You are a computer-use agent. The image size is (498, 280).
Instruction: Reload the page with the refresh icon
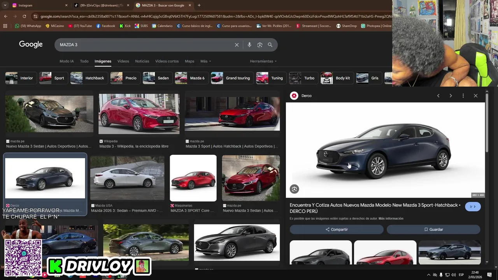pyautogui.click(x=24, y=16)
